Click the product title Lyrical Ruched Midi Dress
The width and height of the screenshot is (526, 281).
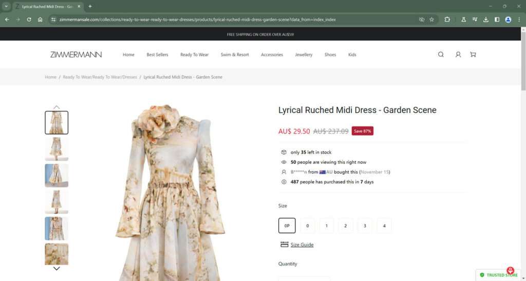pyautogui.click(x=358, y=110)
